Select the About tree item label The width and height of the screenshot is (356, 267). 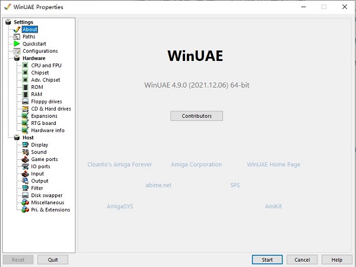pyautogui.click(x=30, y=30)
